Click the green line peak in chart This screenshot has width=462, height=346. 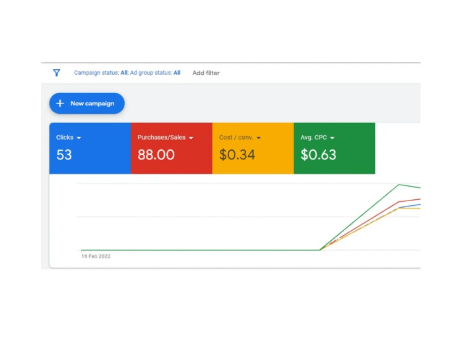[399, 185]
